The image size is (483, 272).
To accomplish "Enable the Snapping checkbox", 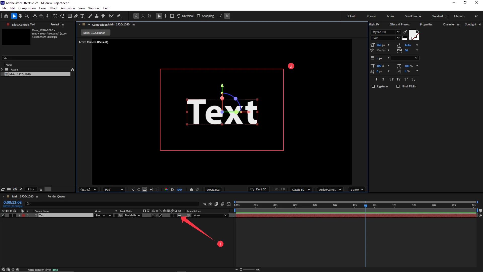I will tap(198, 16).
